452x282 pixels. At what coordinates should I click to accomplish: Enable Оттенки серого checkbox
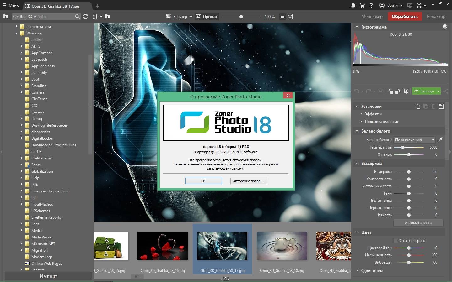click(395, 241)
